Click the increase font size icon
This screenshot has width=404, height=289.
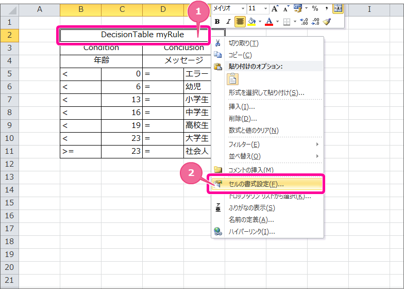[x=275, y=8]
